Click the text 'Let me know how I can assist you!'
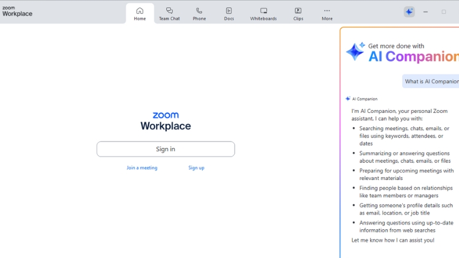Image resolution: width=459 pixels, height=258 pixels. [393, 240]
